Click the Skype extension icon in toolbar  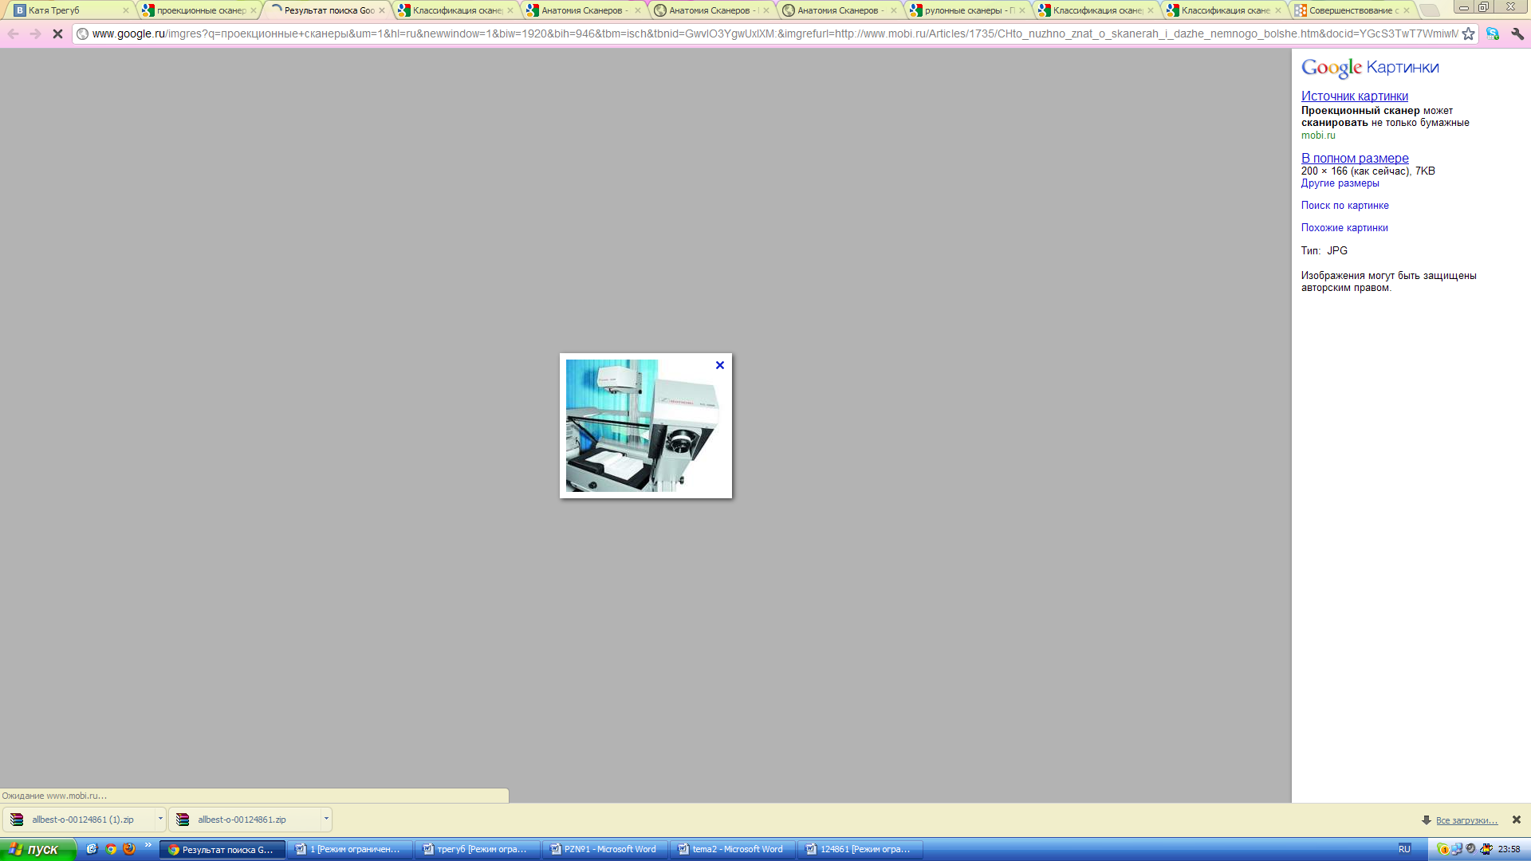point(1493,34)
